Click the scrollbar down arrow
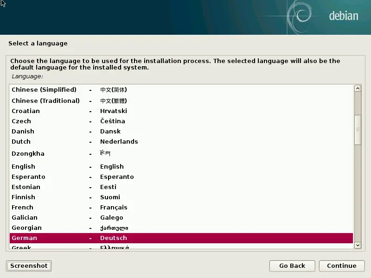This screenshot has width=371, height=278. click(x=358, y=245)
